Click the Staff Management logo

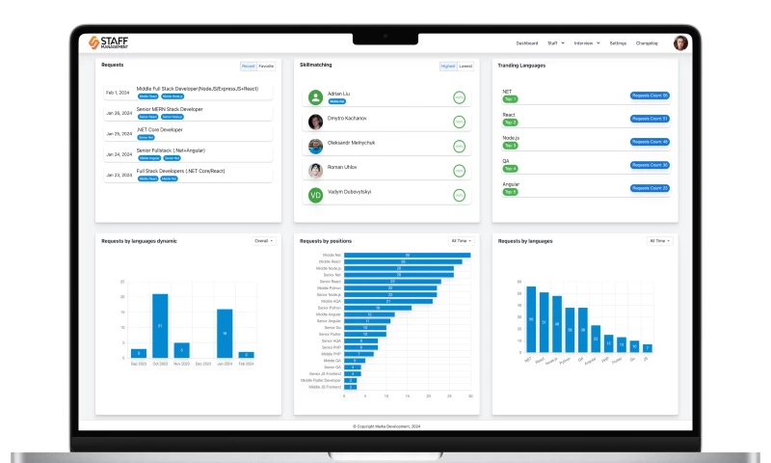108,42
